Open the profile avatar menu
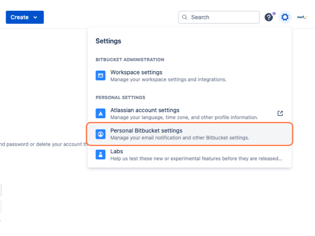This screenshot has width=315, height=236. [302, 17]
